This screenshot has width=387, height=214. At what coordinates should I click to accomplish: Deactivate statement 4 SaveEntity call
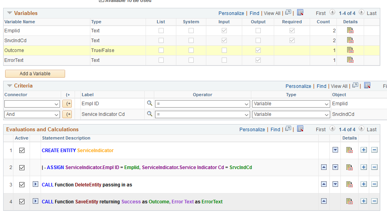tap(22, 201)
